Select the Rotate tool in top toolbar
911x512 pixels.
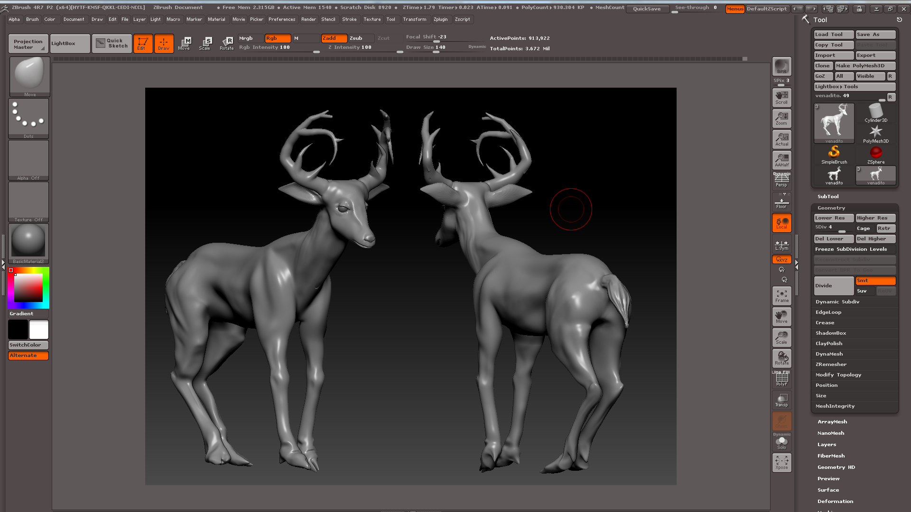coord(227,43)
